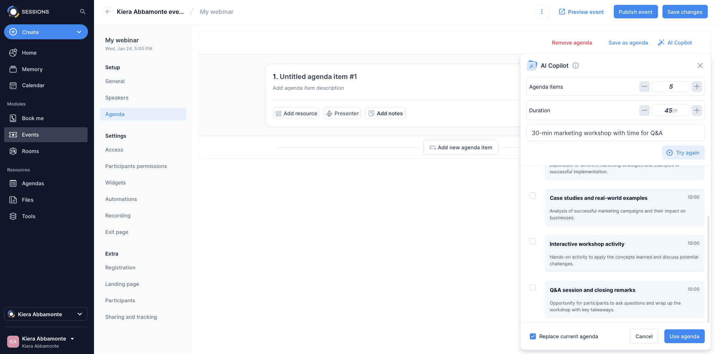Viewport: 716px width, 354px height.
Task: Uncheck Replace current agenda
Action: pos(533,336)
